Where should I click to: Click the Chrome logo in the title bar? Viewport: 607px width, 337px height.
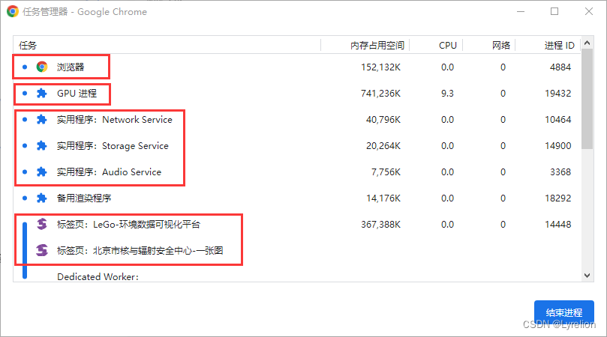click(x=13, y=11)
